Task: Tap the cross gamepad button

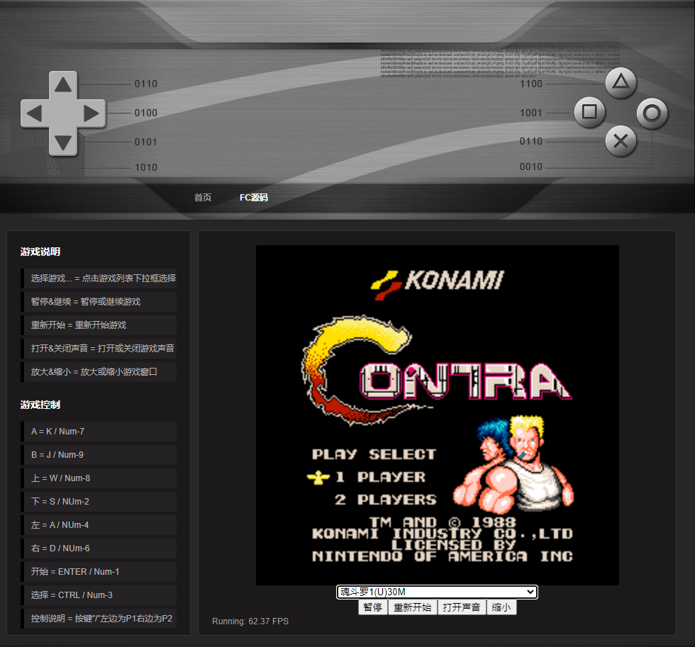Action: point(621,141)
